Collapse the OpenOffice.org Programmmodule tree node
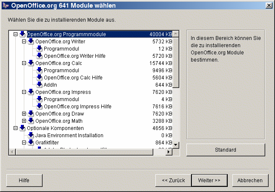 coord(16,34)
